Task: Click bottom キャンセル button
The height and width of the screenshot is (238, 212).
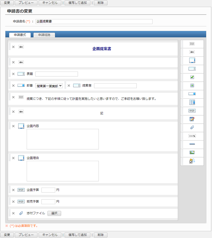Action: pos(50,235)
